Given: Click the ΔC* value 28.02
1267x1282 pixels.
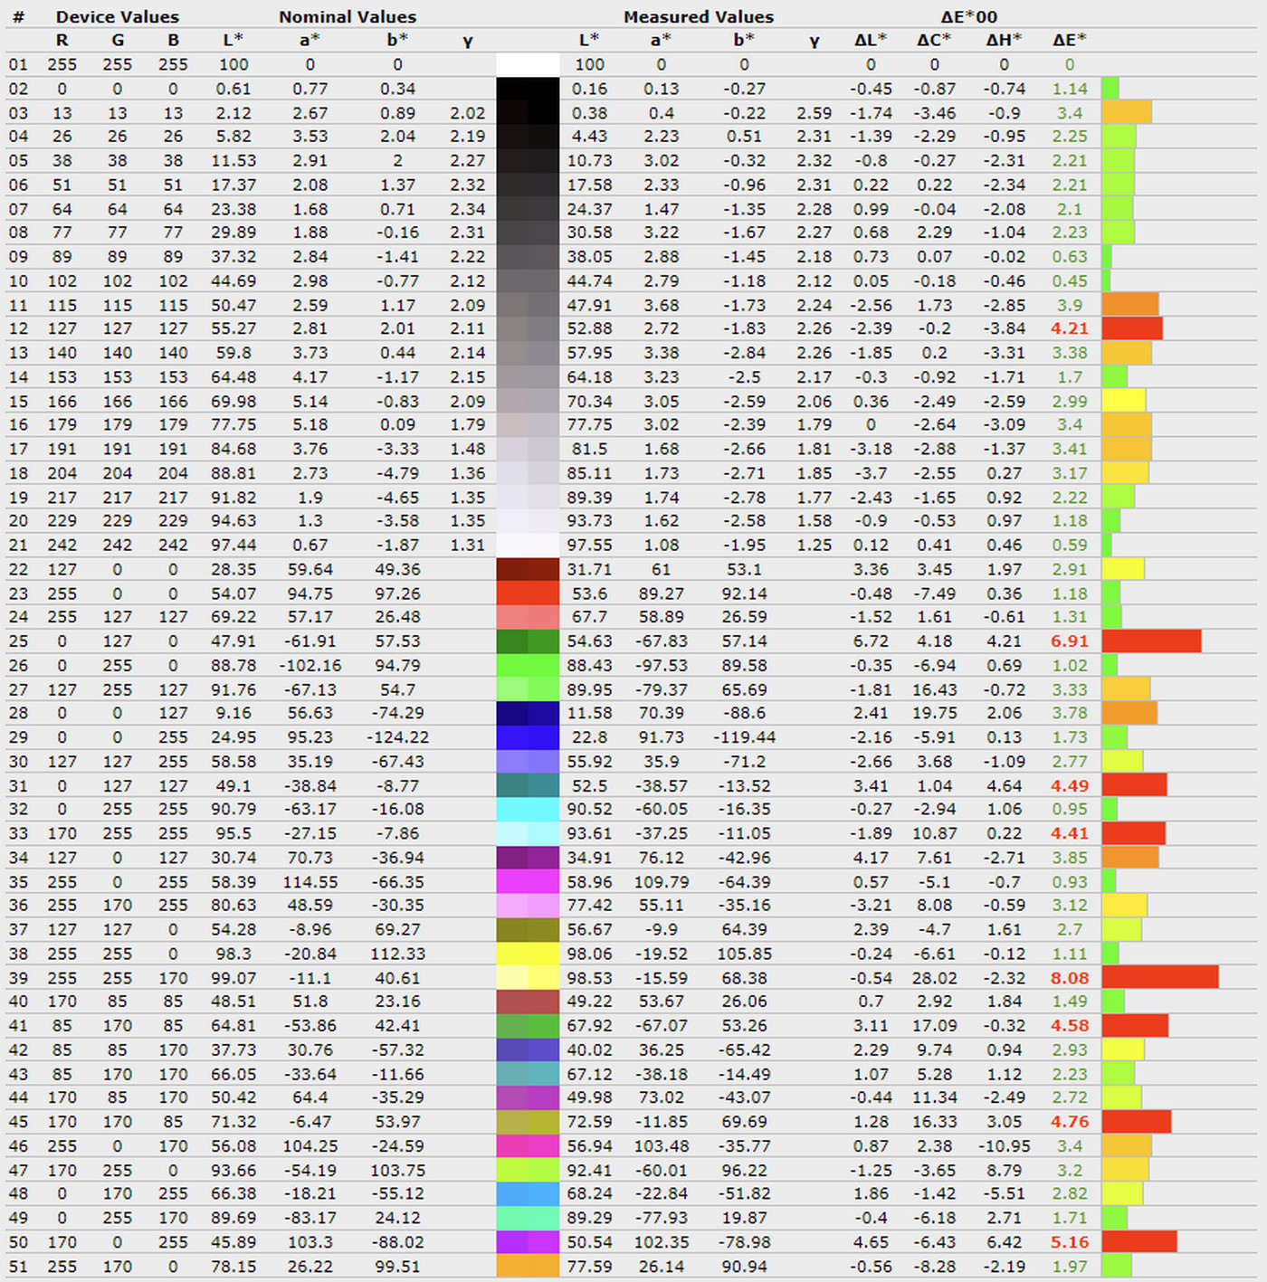Looking at the screenshot, I should click(934, 978).
